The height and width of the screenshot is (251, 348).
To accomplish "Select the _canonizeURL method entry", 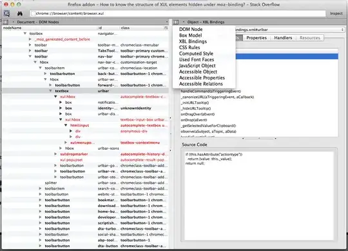I will [x=218, y=97].
